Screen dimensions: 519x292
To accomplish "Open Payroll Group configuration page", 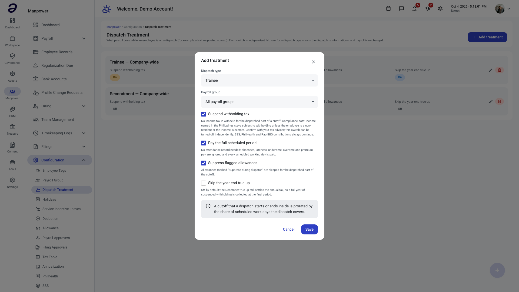I will (62, 180).
